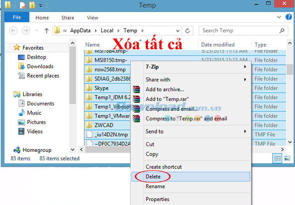This screenshot has width=295, height=205.
Task: Click the Forward navigation arrow
Action: [x=26, y=31]
